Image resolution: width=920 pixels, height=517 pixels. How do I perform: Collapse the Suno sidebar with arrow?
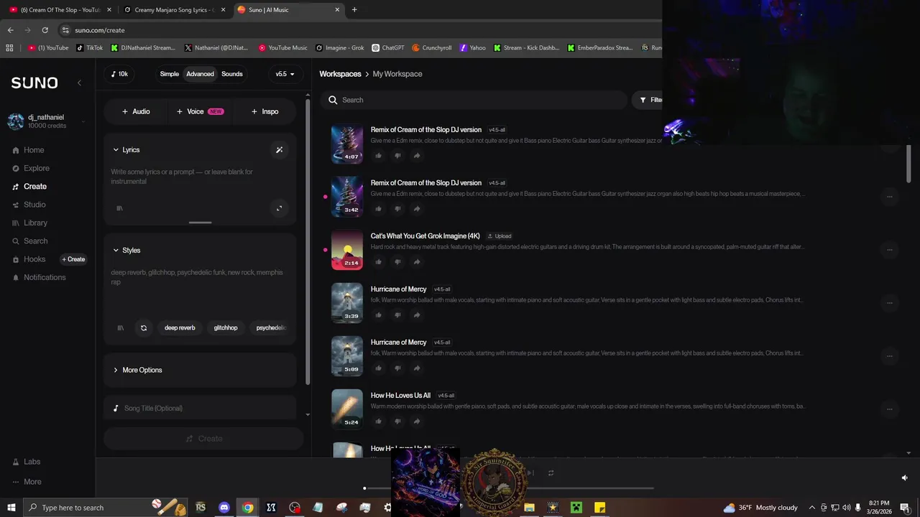tap(79, 83)
